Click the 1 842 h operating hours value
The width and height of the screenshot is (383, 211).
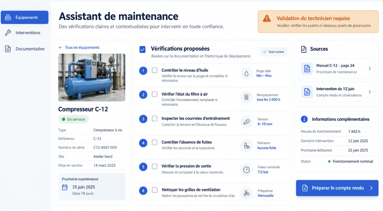tap(354, 131)
